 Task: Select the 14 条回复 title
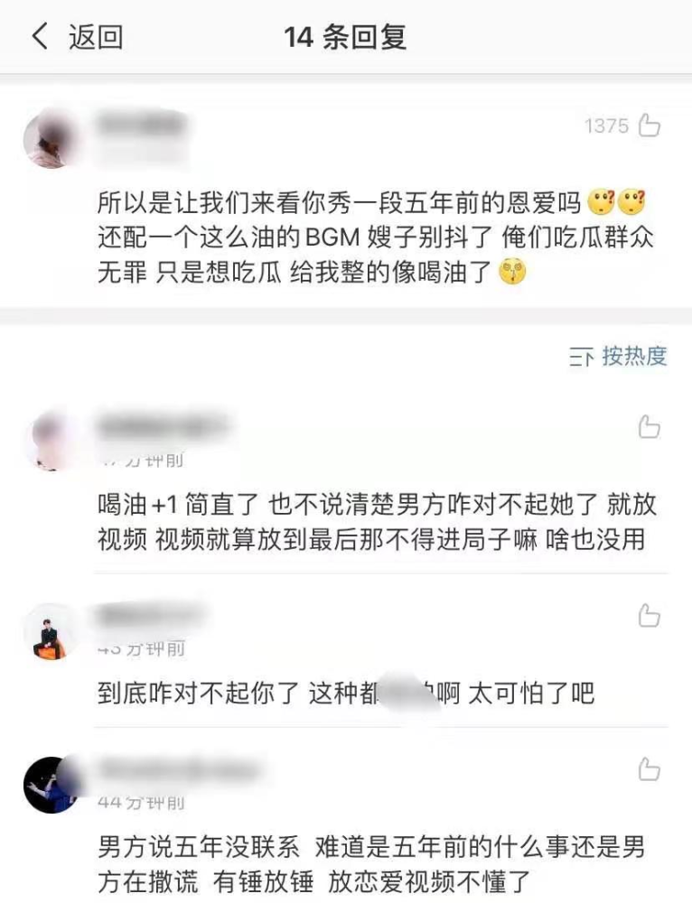[346, 37]
